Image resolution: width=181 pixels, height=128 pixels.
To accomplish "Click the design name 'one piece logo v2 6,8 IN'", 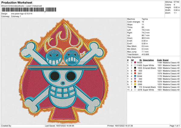I will point(22,14).
